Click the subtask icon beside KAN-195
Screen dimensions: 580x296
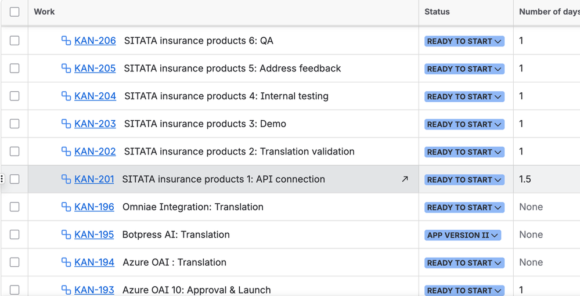[x=66, y=235]
